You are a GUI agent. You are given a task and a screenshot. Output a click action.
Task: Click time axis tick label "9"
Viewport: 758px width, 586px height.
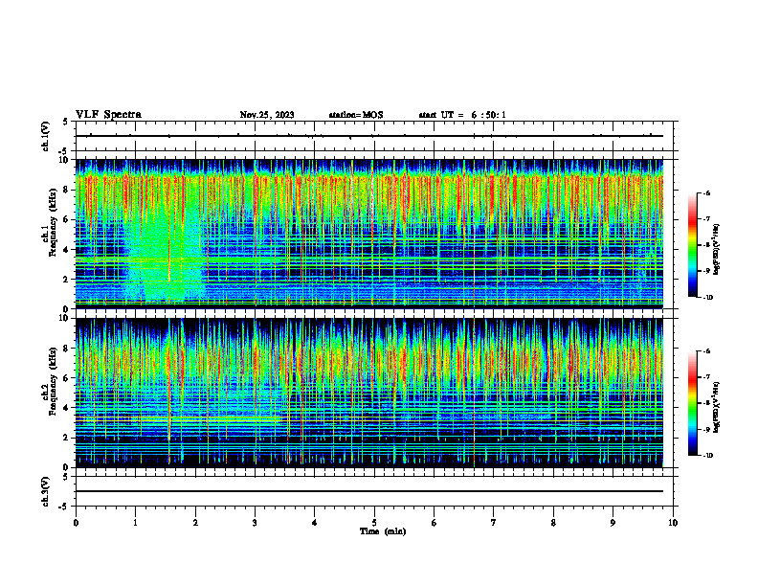(x=613, y=523)
